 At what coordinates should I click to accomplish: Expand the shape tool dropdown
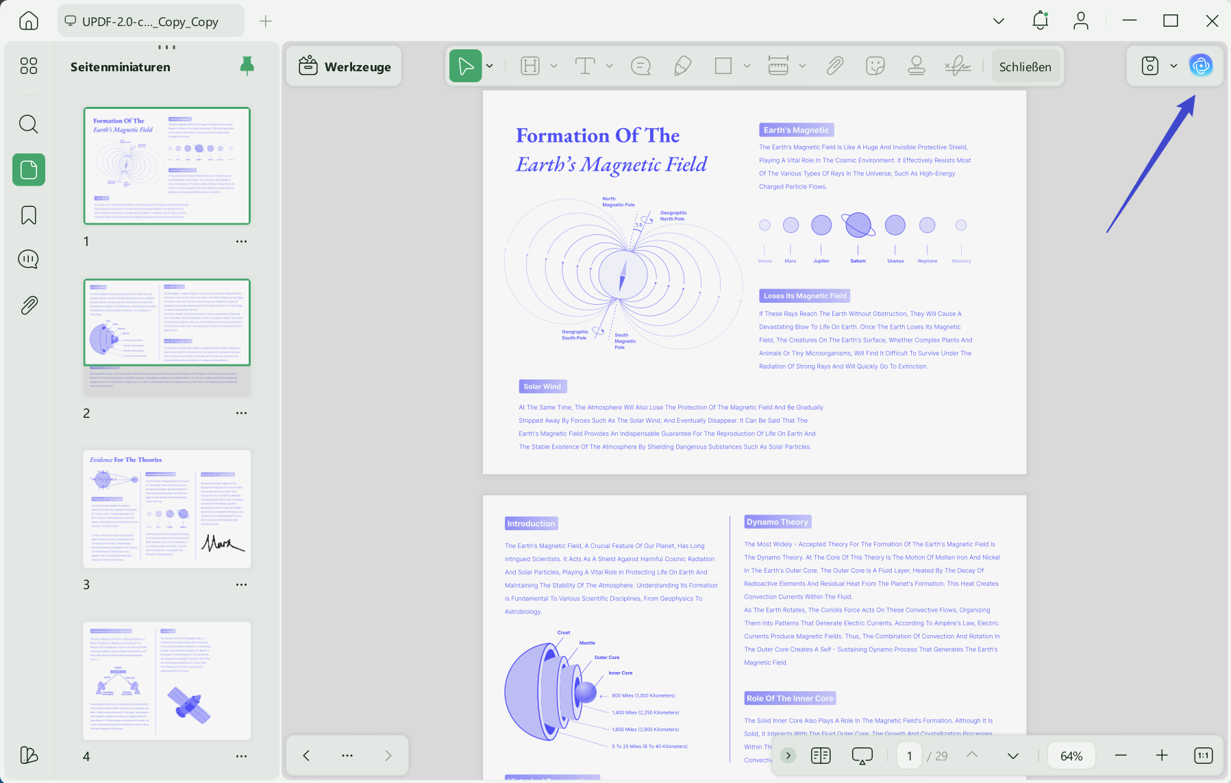tap(747, 66)
